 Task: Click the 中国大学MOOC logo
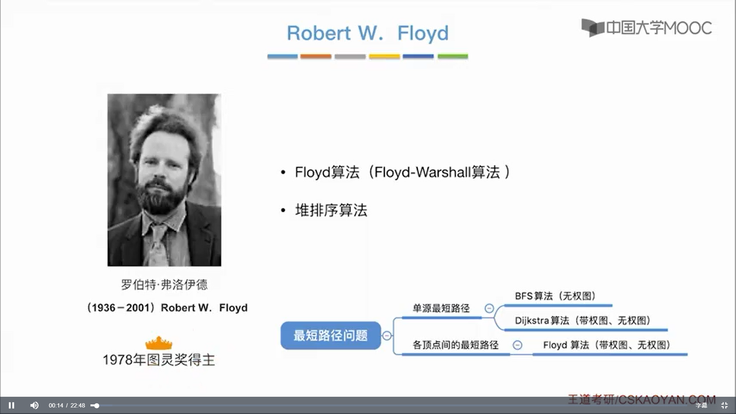pyautogui.click(x=646, y=28)
